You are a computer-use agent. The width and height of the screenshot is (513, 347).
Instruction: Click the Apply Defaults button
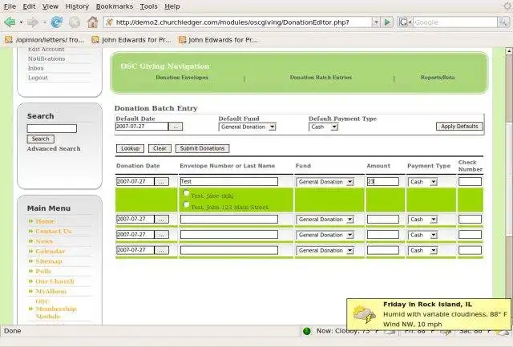coord(459,127)
